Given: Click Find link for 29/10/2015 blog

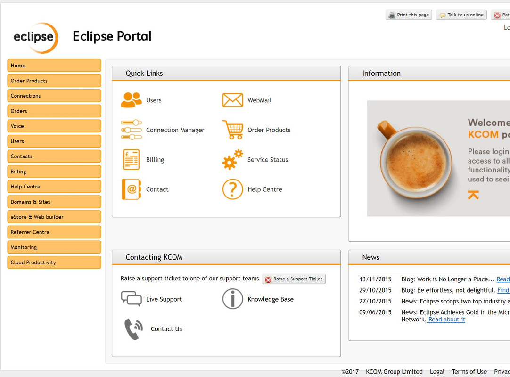Looking at the screenshot, I should pyautogui.click(x=503, y=290).
